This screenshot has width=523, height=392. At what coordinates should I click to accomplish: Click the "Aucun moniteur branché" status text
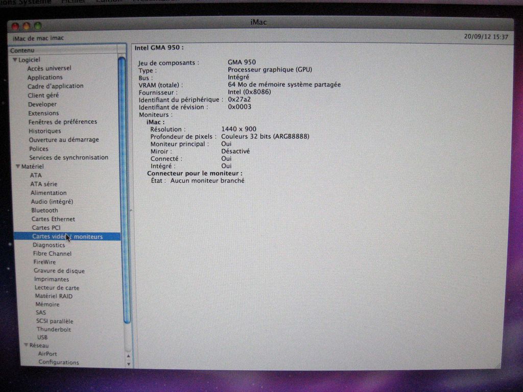tap(207, 181)
